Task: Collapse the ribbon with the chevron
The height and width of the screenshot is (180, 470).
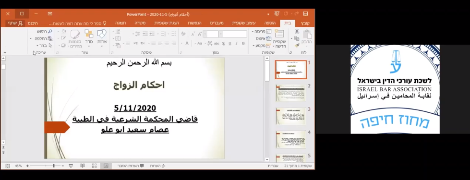Action: (5, 52)
